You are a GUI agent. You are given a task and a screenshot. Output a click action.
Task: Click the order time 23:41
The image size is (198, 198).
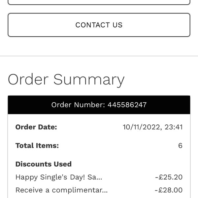(174, 127)
